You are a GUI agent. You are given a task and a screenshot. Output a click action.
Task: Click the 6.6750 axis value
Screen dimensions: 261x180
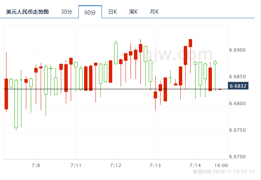[237, 130]
